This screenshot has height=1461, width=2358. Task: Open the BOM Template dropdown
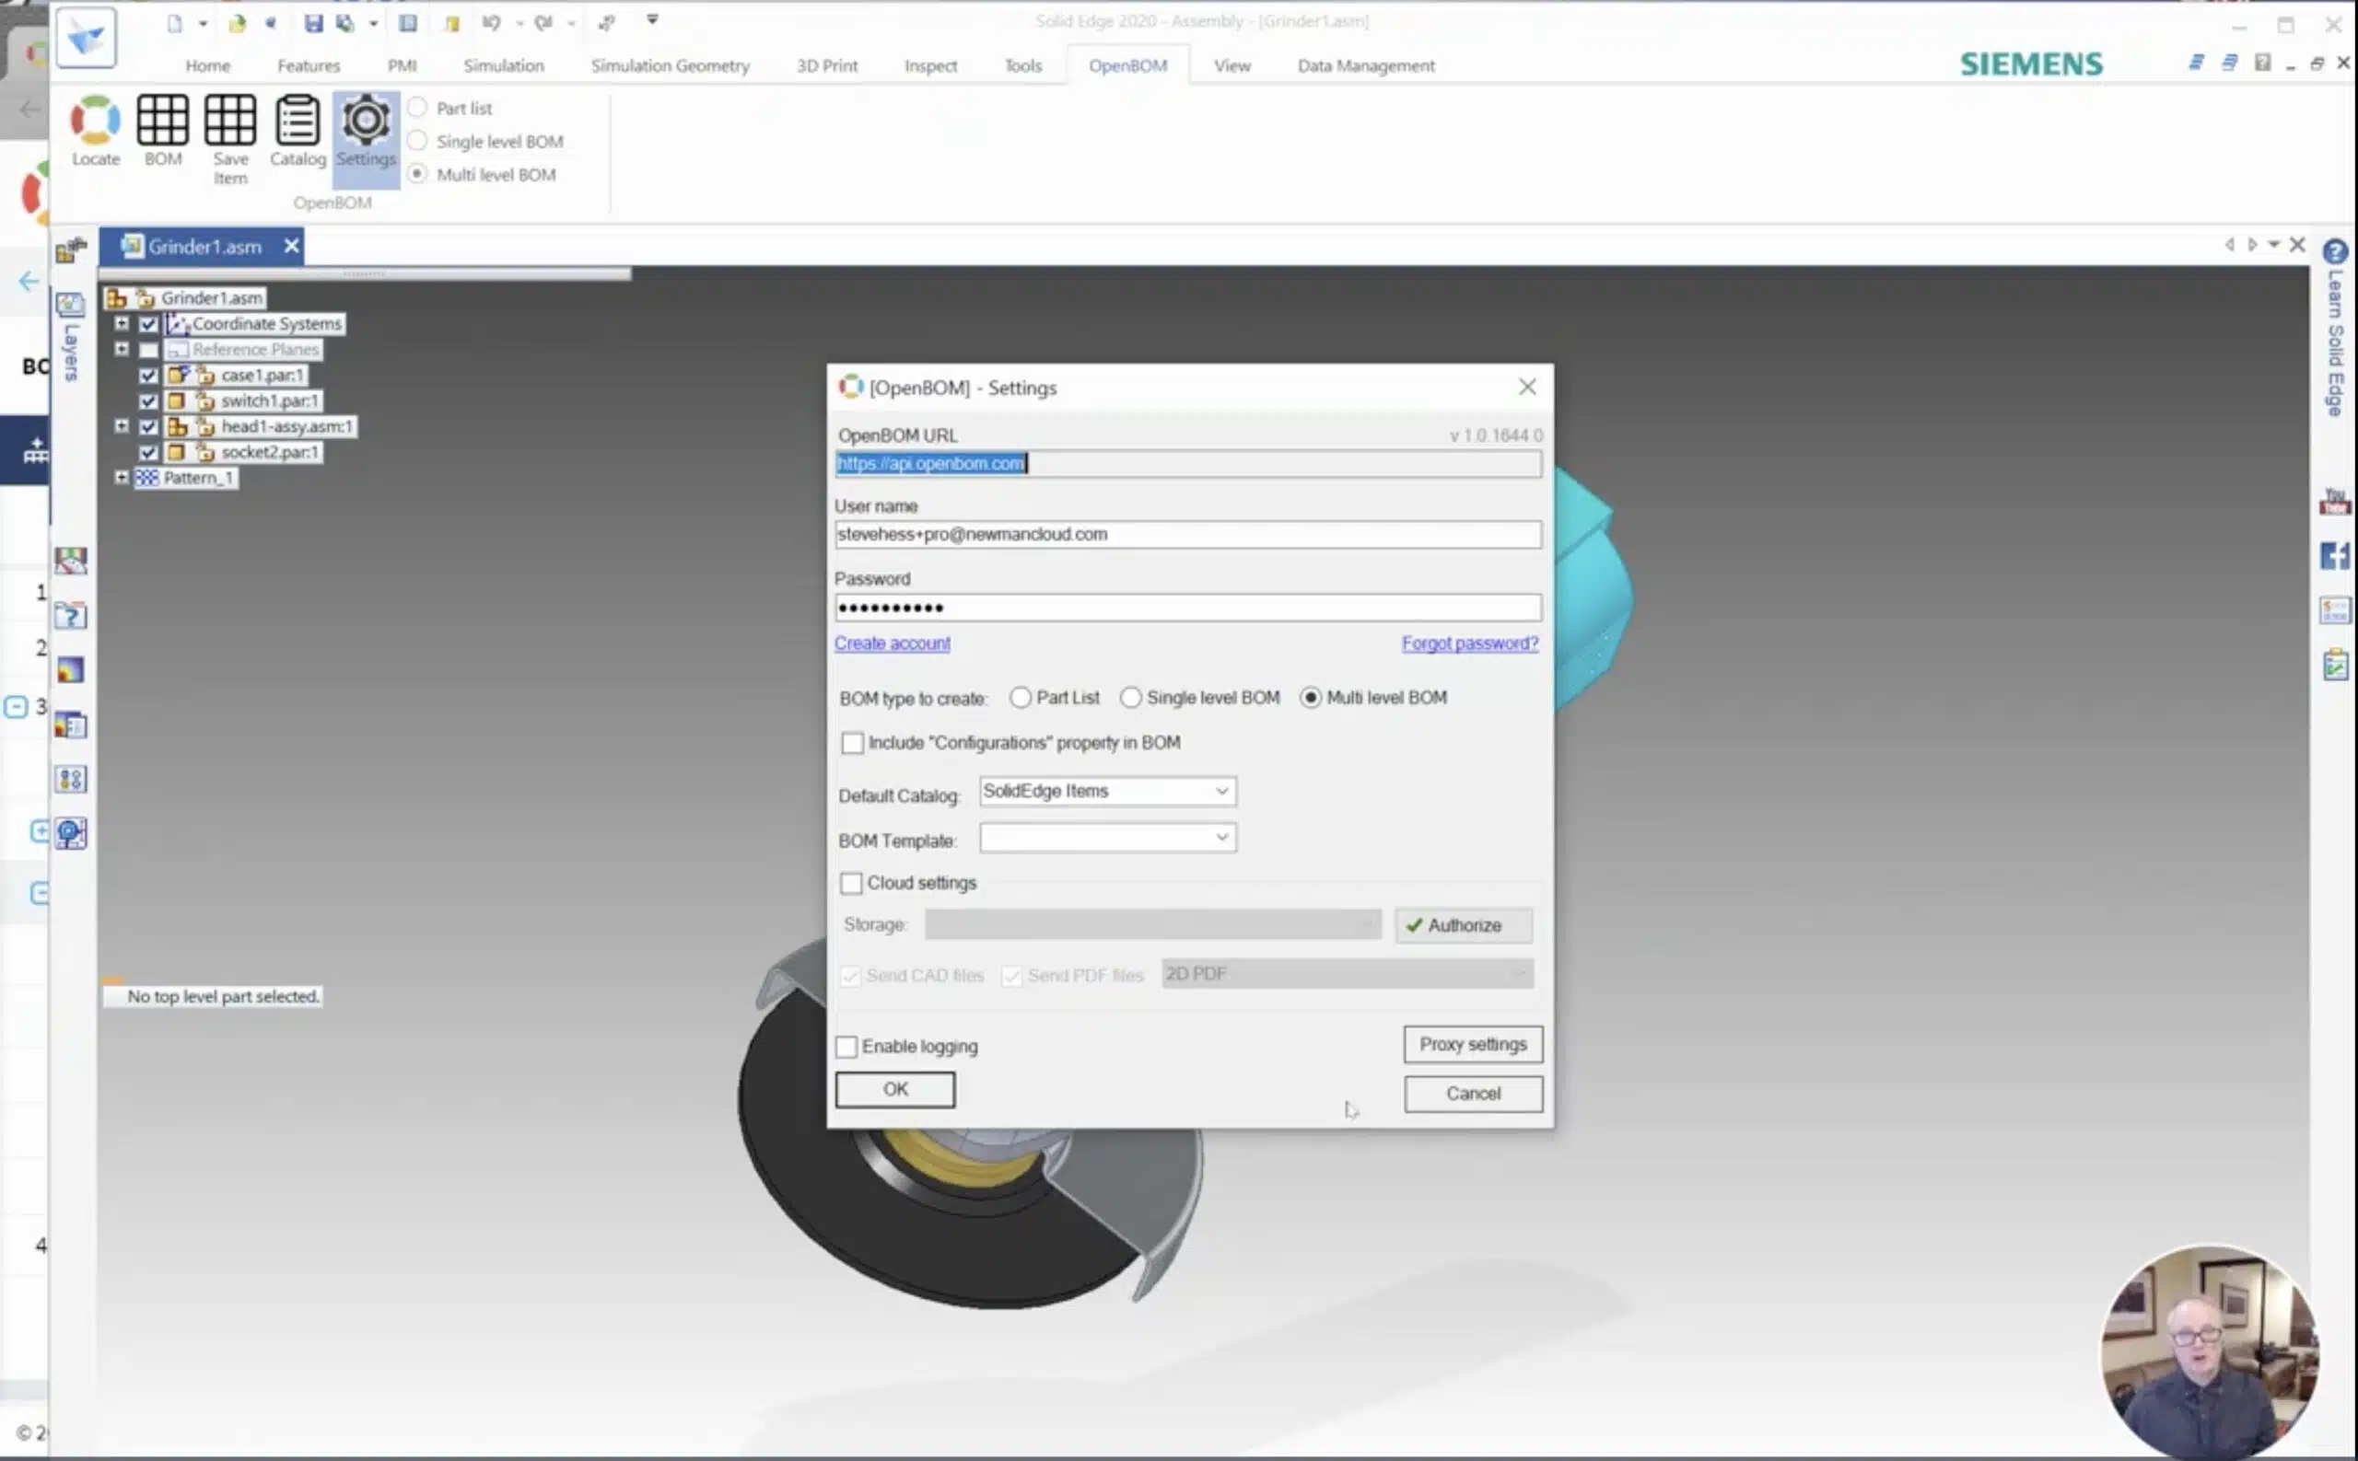pos(1107,838)
